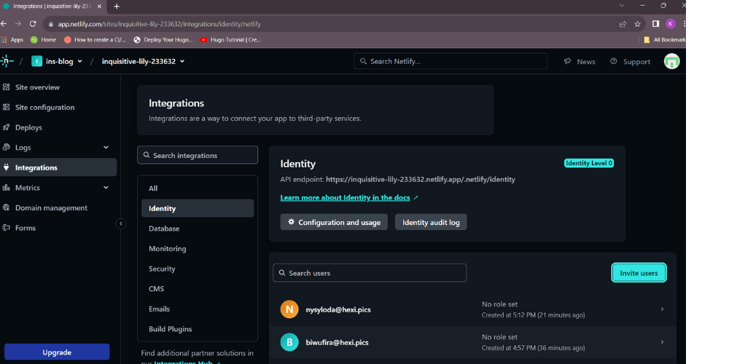The height and width of the screenshot is (364, 729).
Task: Click the Forms sidebar icon
Action: [6, 227]
